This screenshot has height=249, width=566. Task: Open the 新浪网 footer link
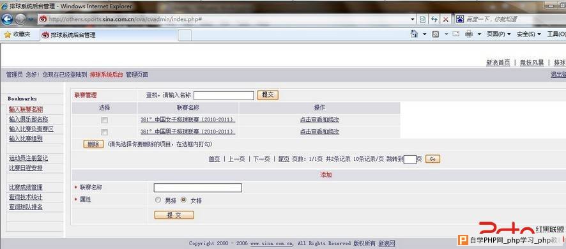(386, 244)
